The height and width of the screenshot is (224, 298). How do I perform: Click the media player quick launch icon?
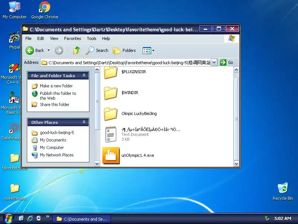(39, 218)
